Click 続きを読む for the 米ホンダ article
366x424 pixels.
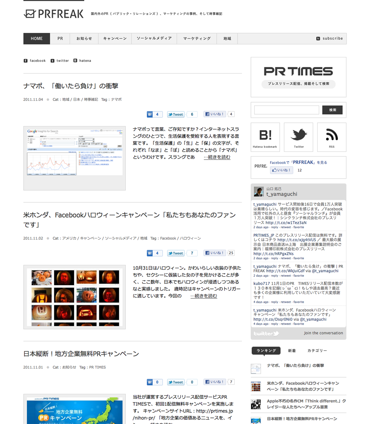(x=204, y=296)
